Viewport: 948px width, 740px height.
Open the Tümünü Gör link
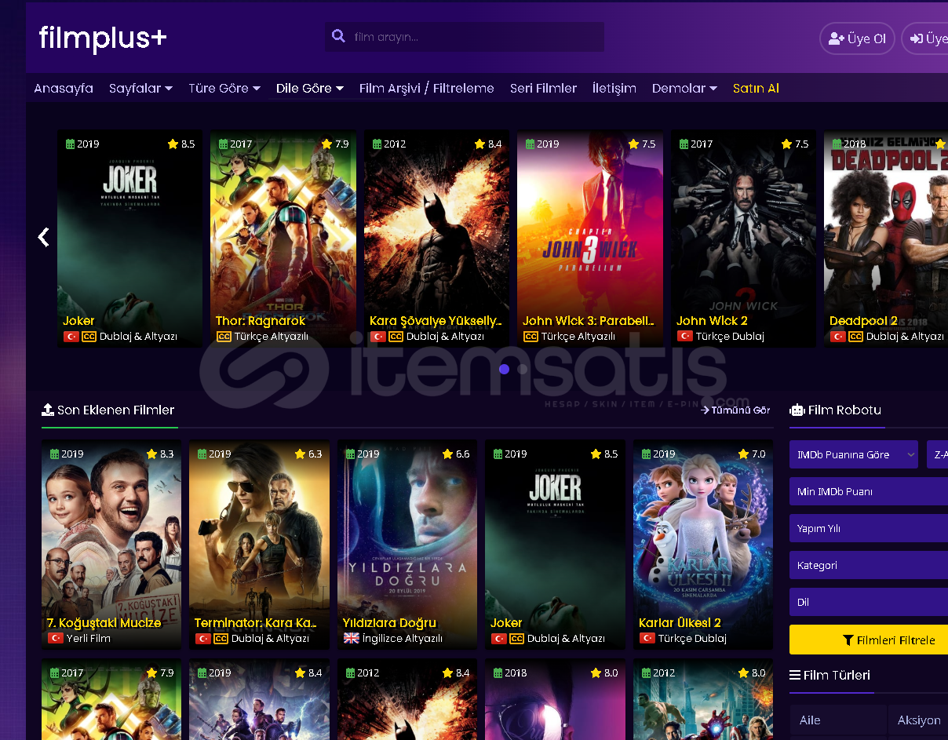pyautogui.click(x=735, y=410)
